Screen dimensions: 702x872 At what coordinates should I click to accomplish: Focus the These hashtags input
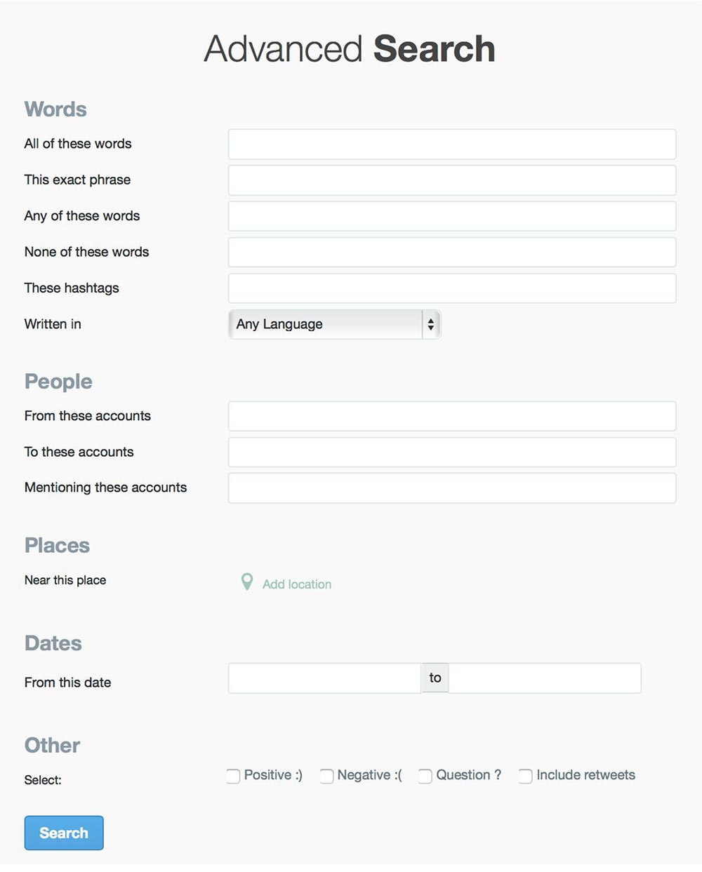452,288
